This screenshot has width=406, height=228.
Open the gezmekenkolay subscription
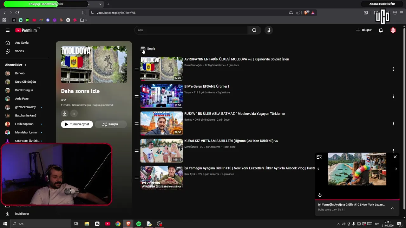(25, 107)
